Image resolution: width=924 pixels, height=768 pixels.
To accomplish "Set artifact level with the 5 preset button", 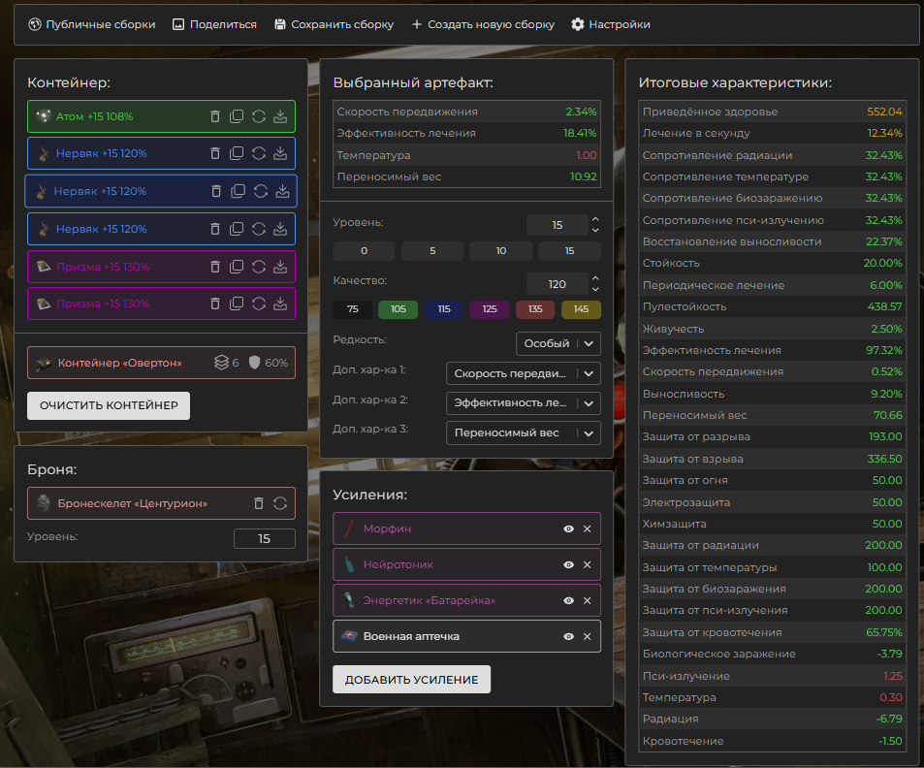I will pyautogui.click(x=432, y=250).
